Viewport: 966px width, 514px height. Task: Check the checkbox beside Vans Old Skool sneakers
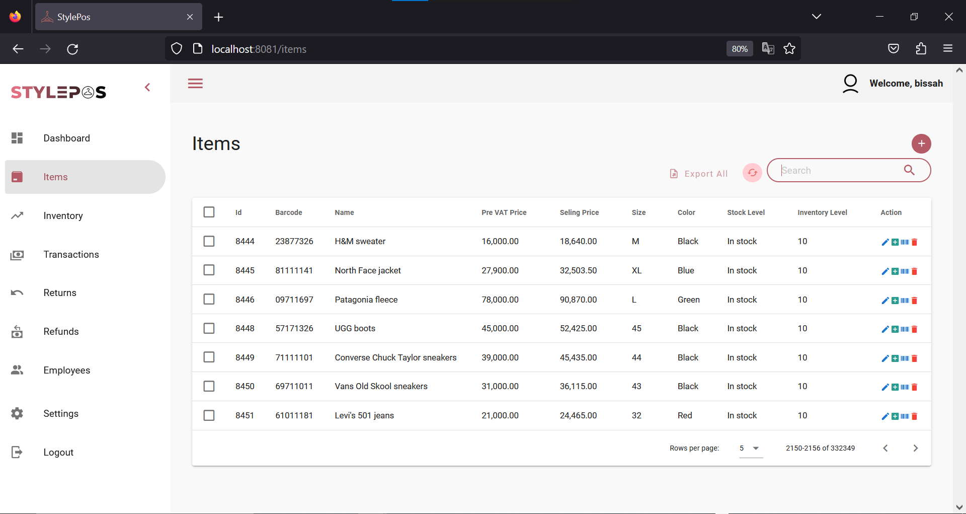209,386
